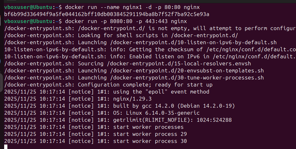
Task: Click the container ID hash line
Action: click(107, 14)
